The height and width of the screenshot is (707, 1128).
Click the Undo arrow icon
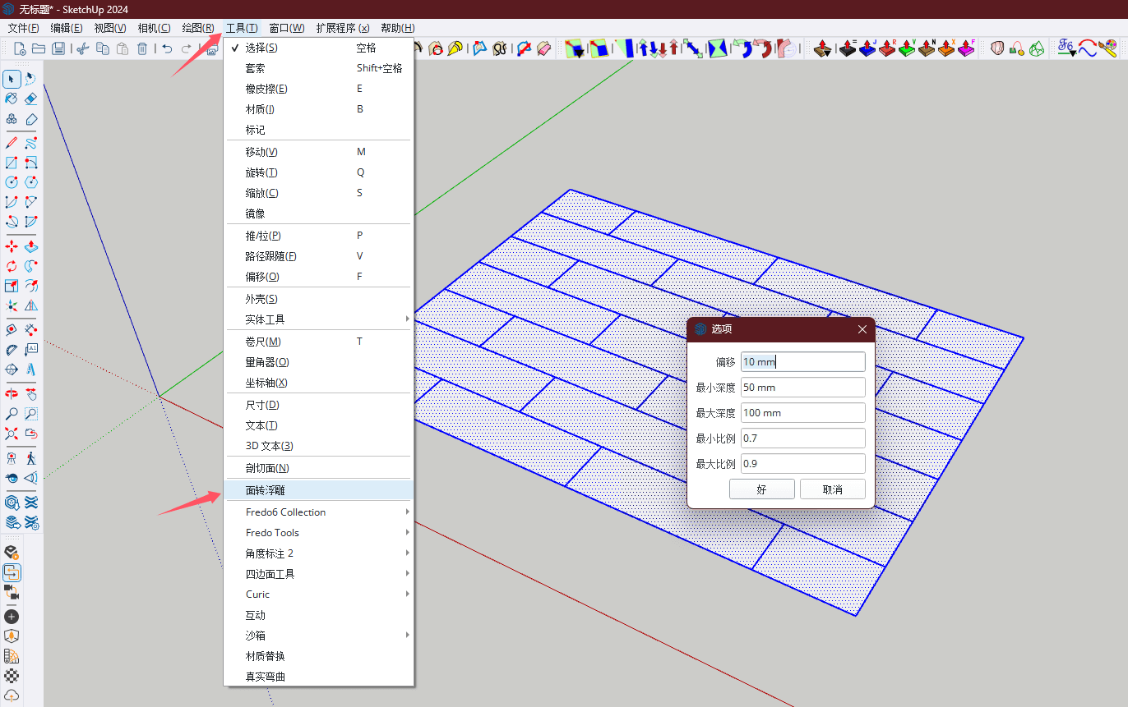click(x=167, y=49)
